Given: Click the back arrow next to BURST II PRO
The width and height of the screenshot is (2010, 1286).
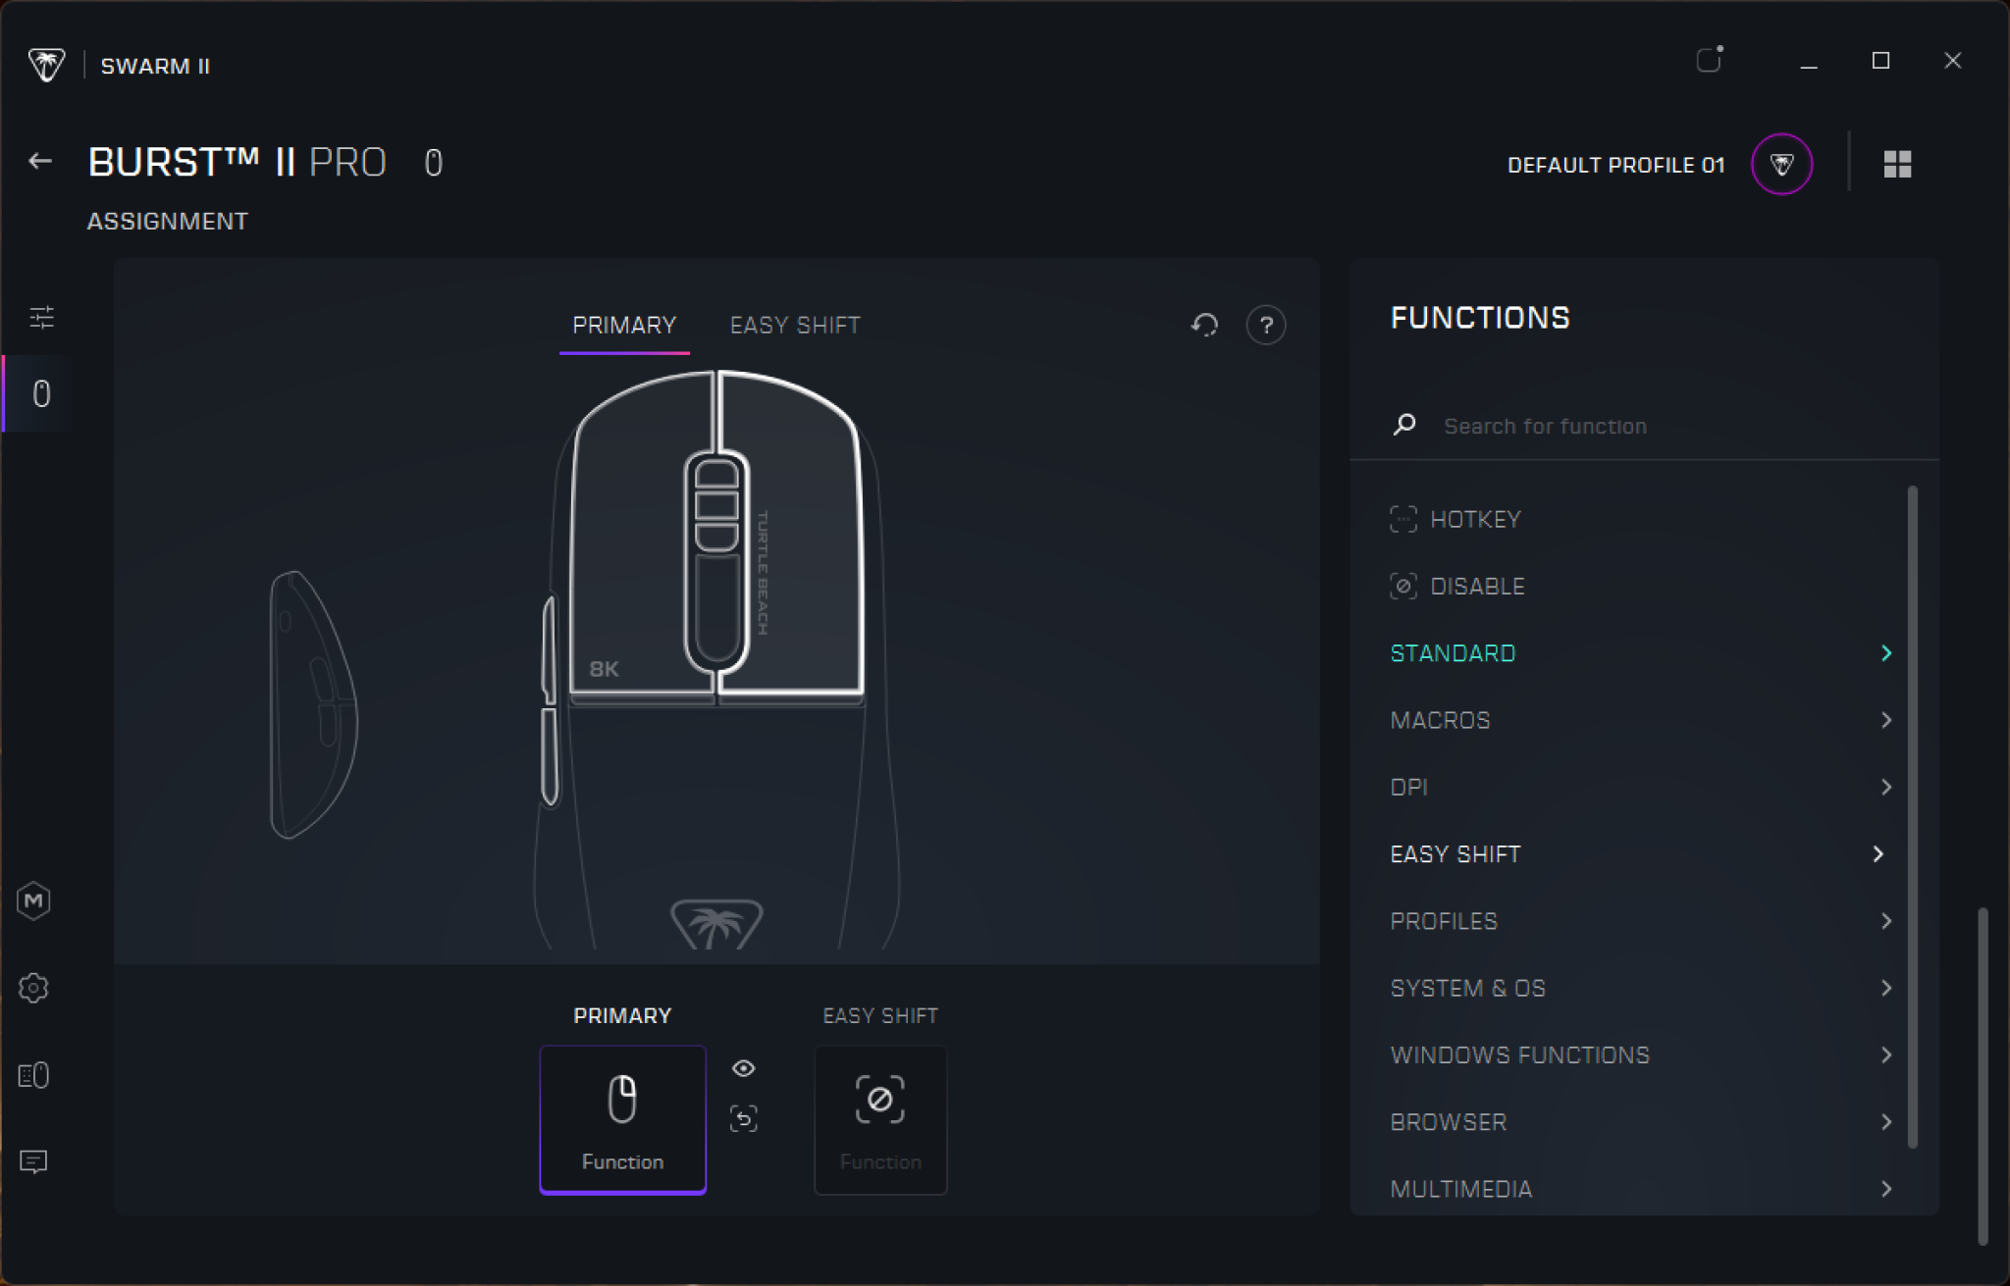Looking at the screenshot, I should coord(40,161).
